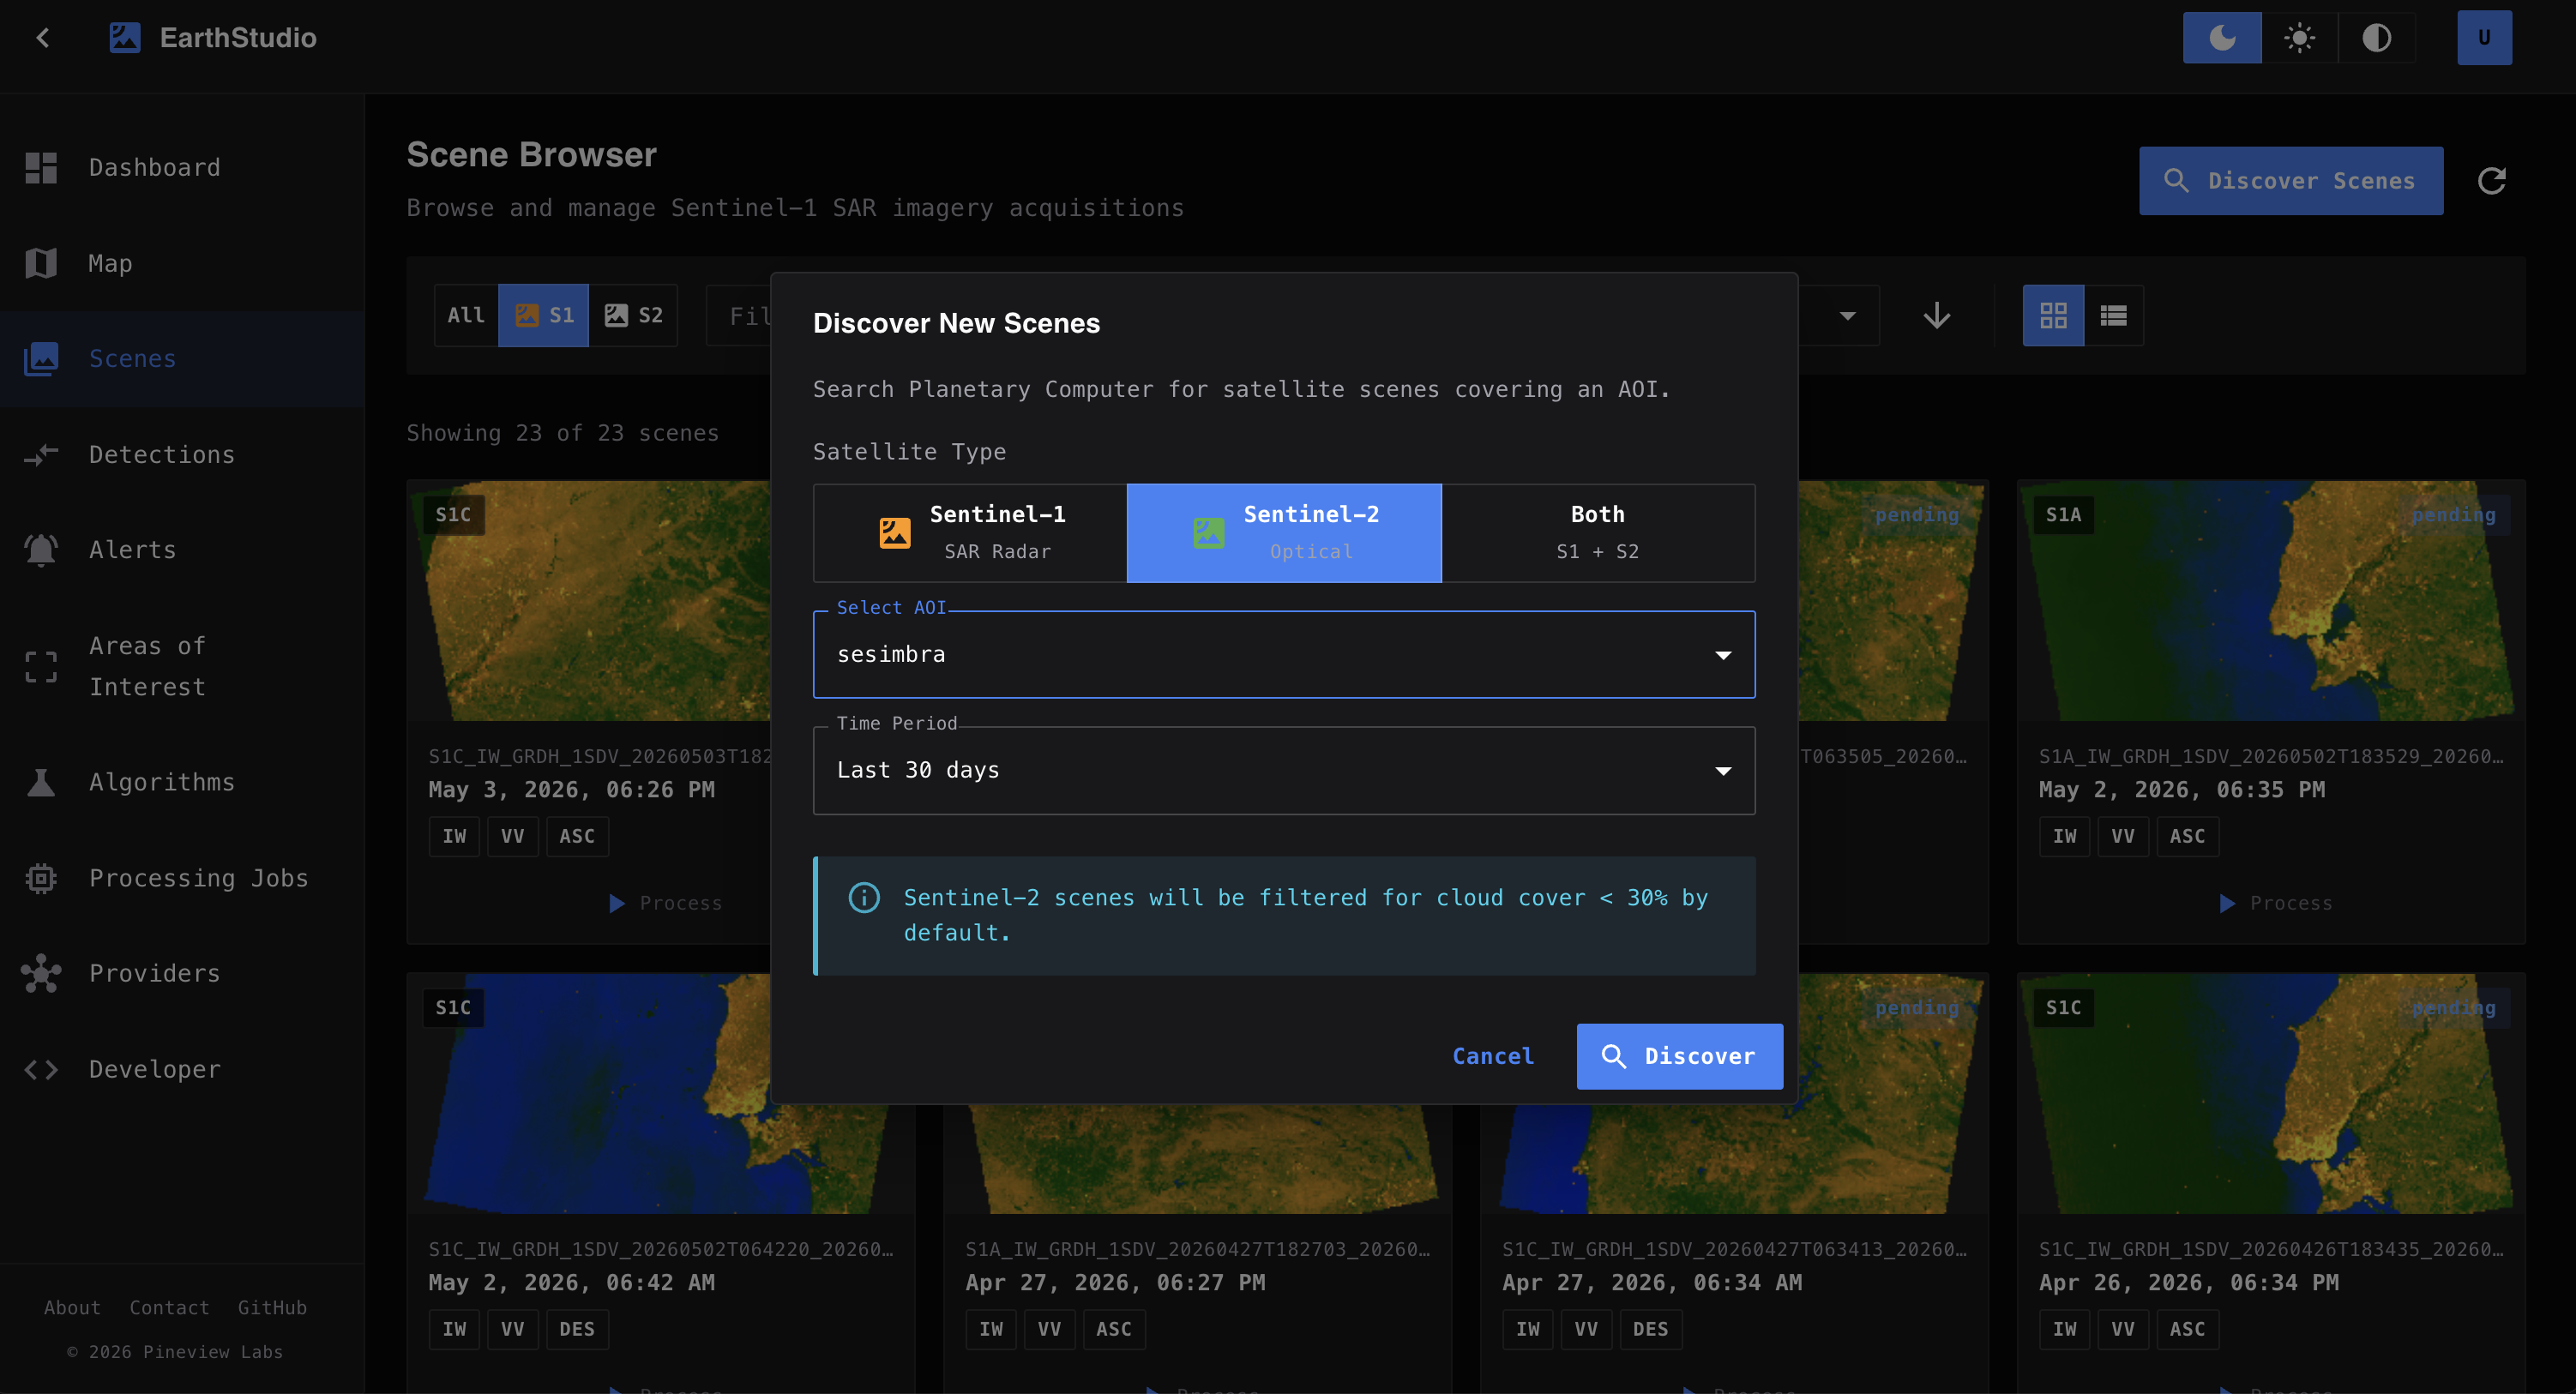The height and width of the screenshot is (1394, 2576).
Task: Click the refresh scenes icon
Action: click(2491, 181)
